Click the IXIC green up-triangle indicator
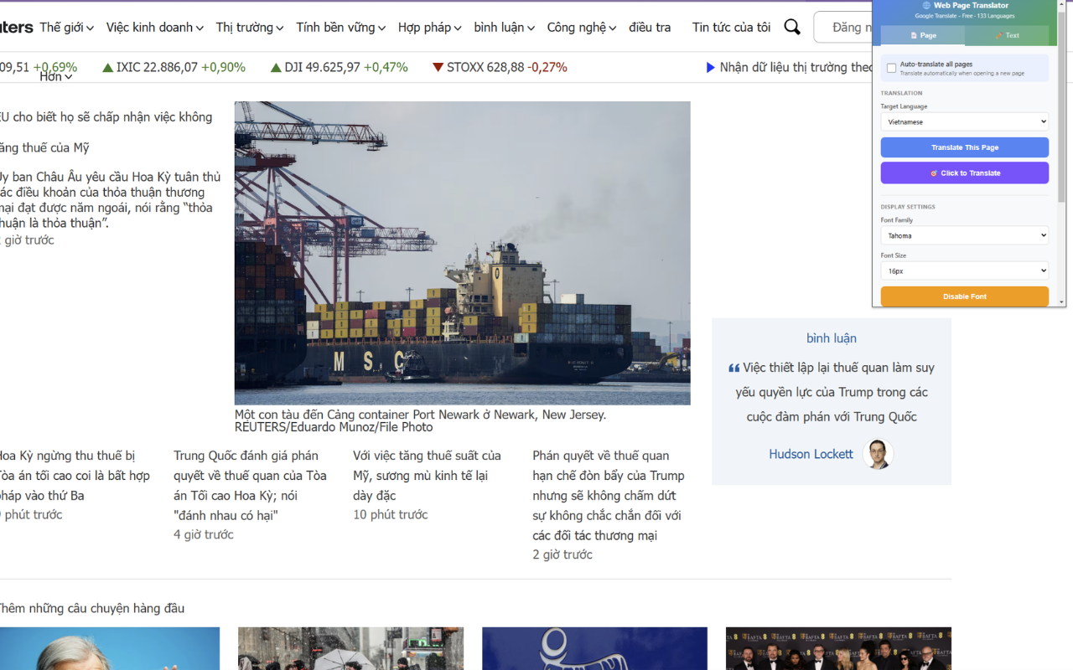The width and height of the screenshot is (1073, 670). [107, 67]
